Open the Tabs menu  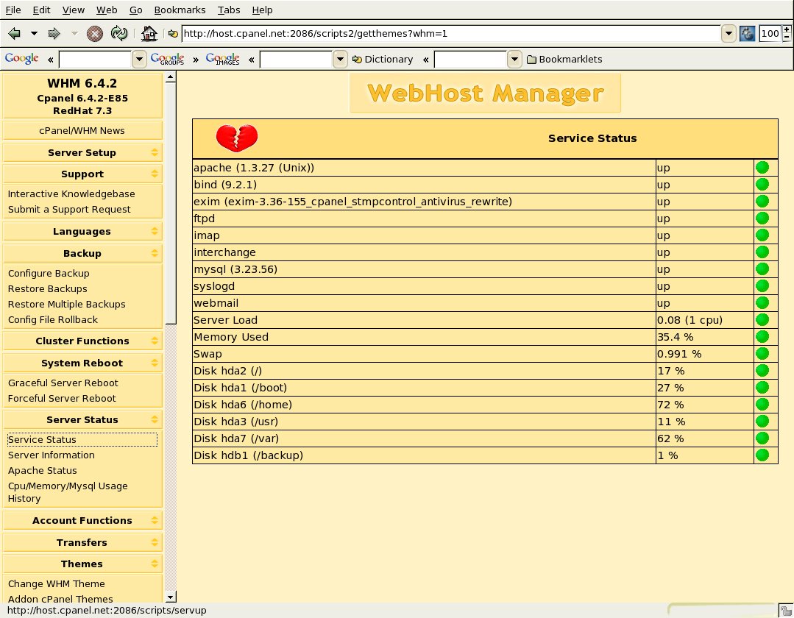pos(228,10)
